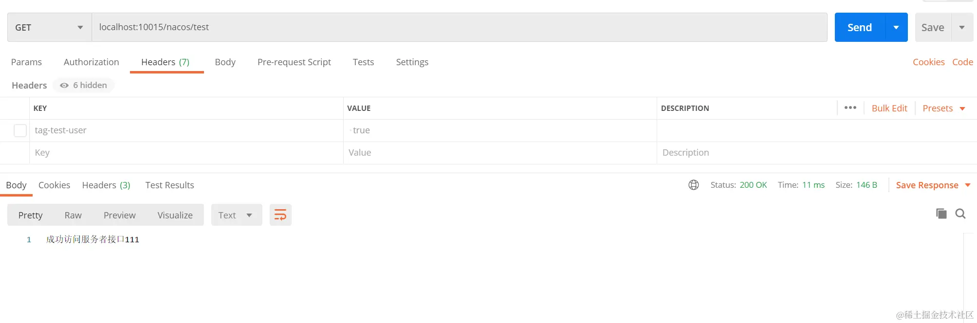Screen dimensions: 977x323
Task: Click the Save button
Action: [x=933, y=27]
